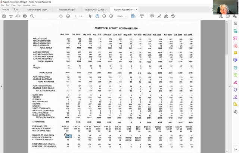The height and width of the screenshot is (153, 239).
Task: Zoom out with the minus circle
Action: [x=104, y=16]
